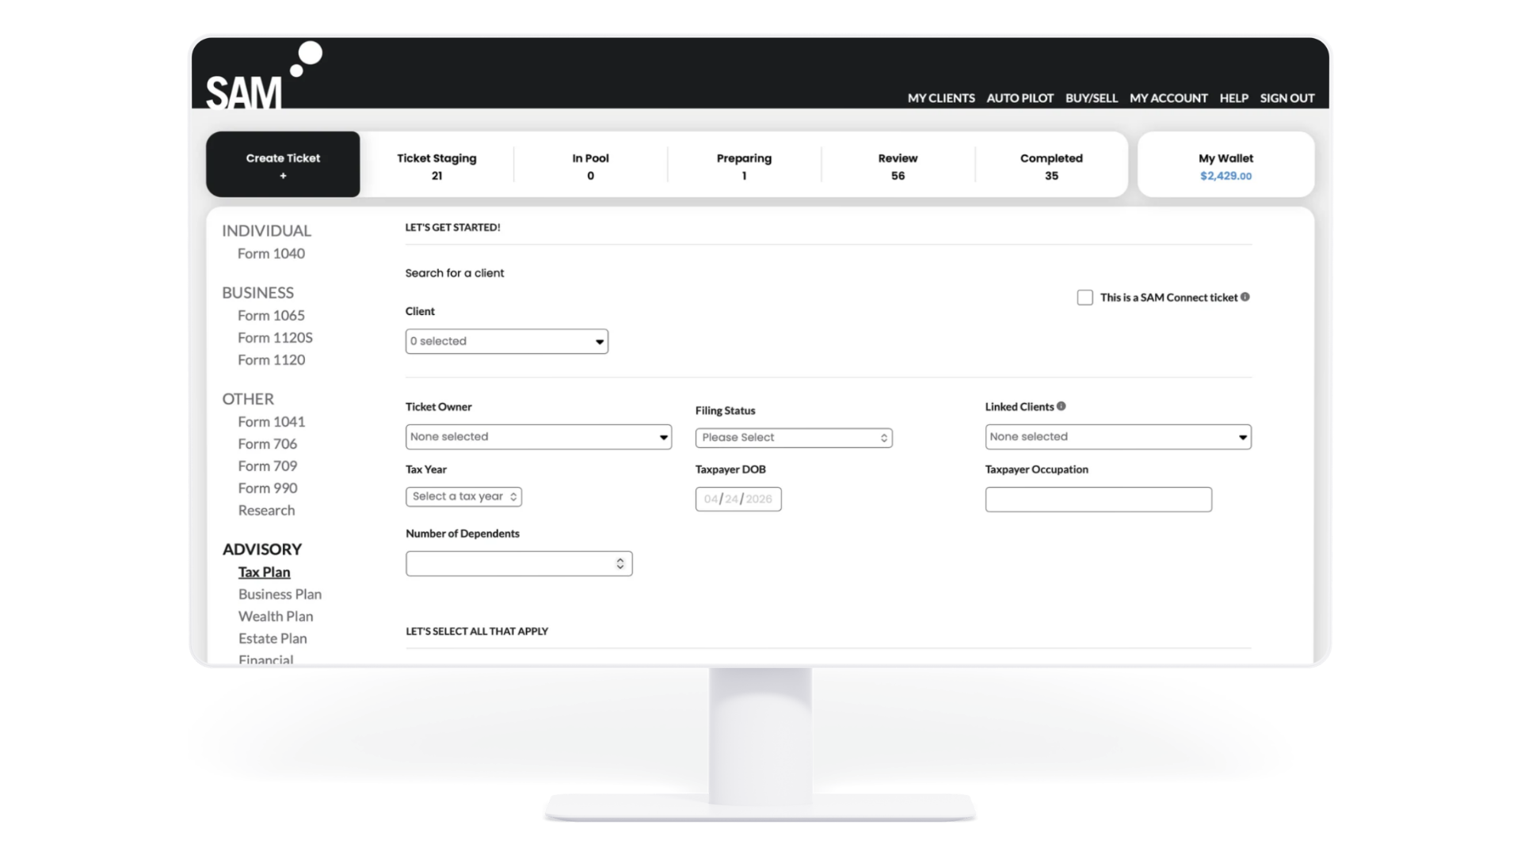The width and height of the screenshot is (1521, 855).
Task: Click info icon next to Linked Clients
Action: pos(1062,406)
